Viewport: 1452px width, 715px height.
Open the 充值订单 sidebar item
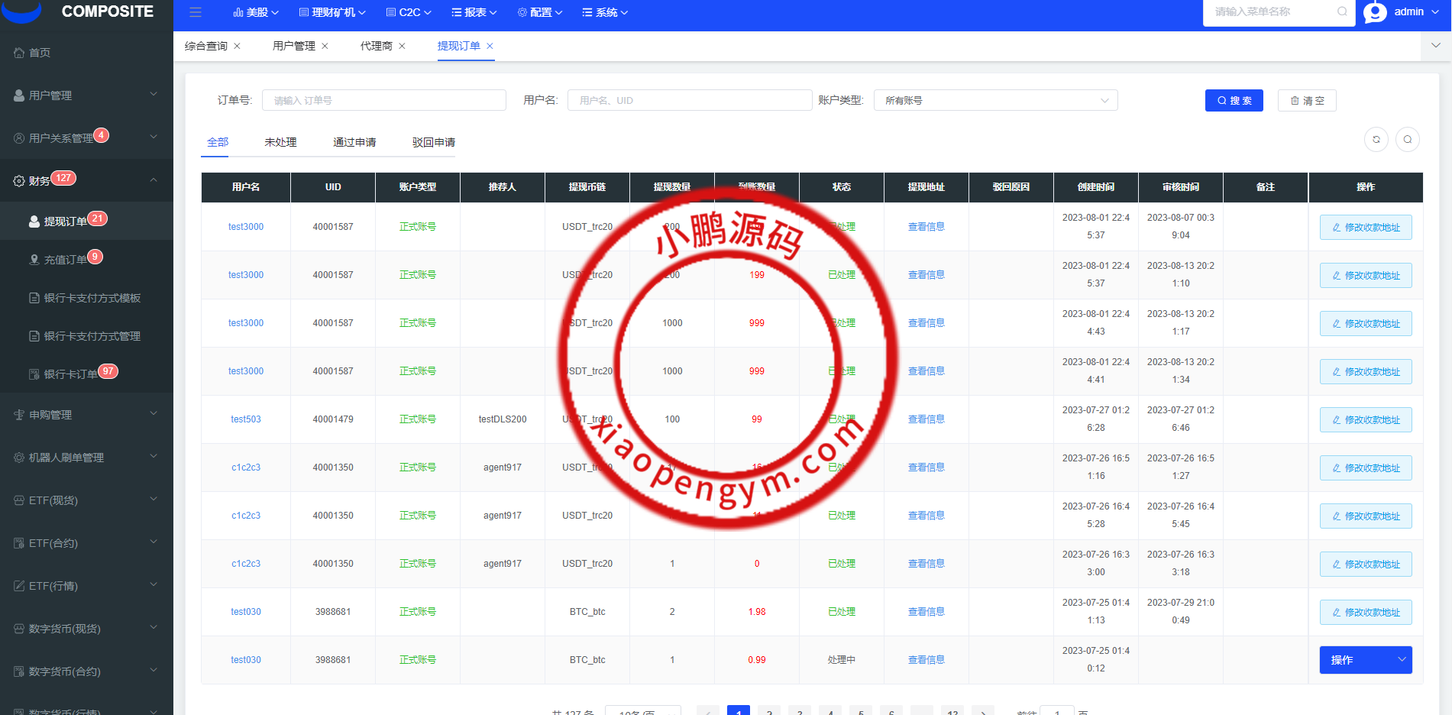[65, 260]
